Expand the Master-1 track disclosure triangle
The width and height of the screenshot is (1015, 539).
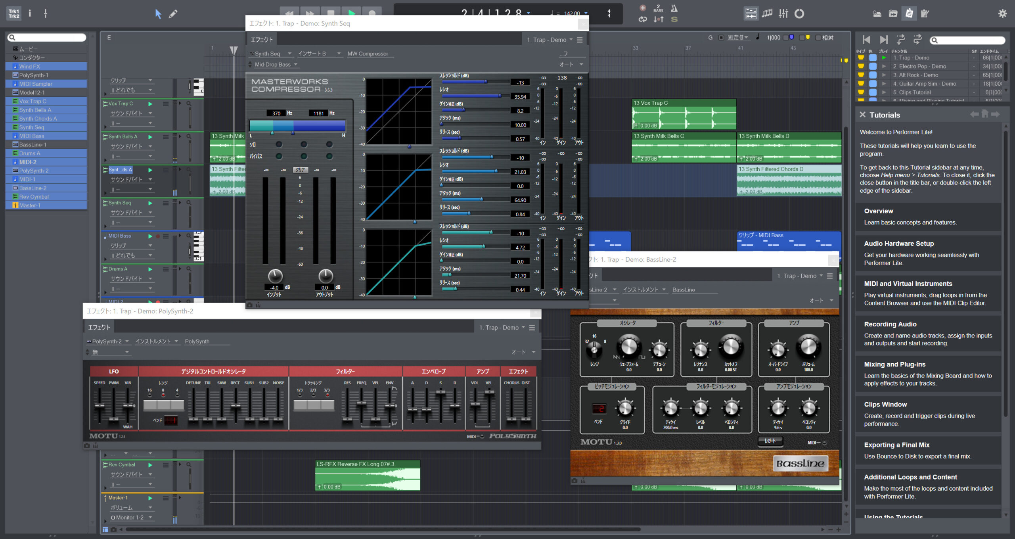[x=105, y=521]
